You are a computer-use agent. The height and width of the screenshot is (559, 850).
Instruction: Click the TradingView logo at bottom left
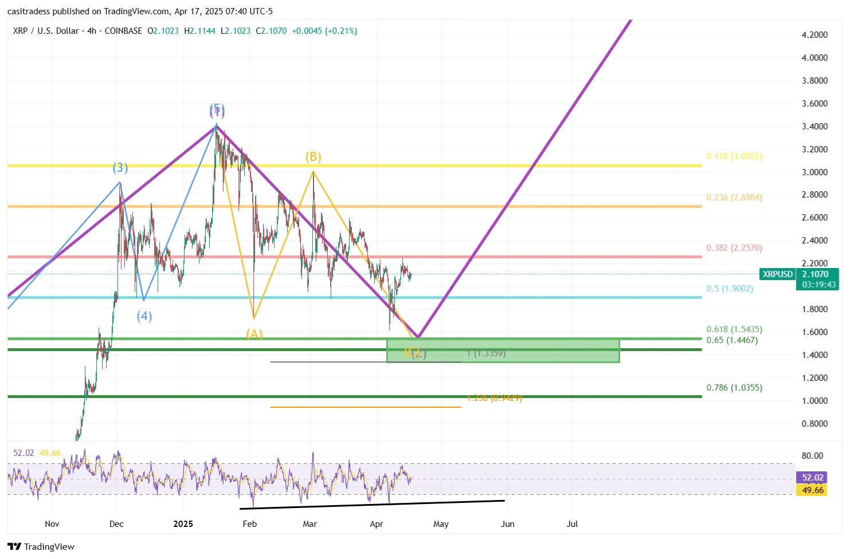pos(40,546)
